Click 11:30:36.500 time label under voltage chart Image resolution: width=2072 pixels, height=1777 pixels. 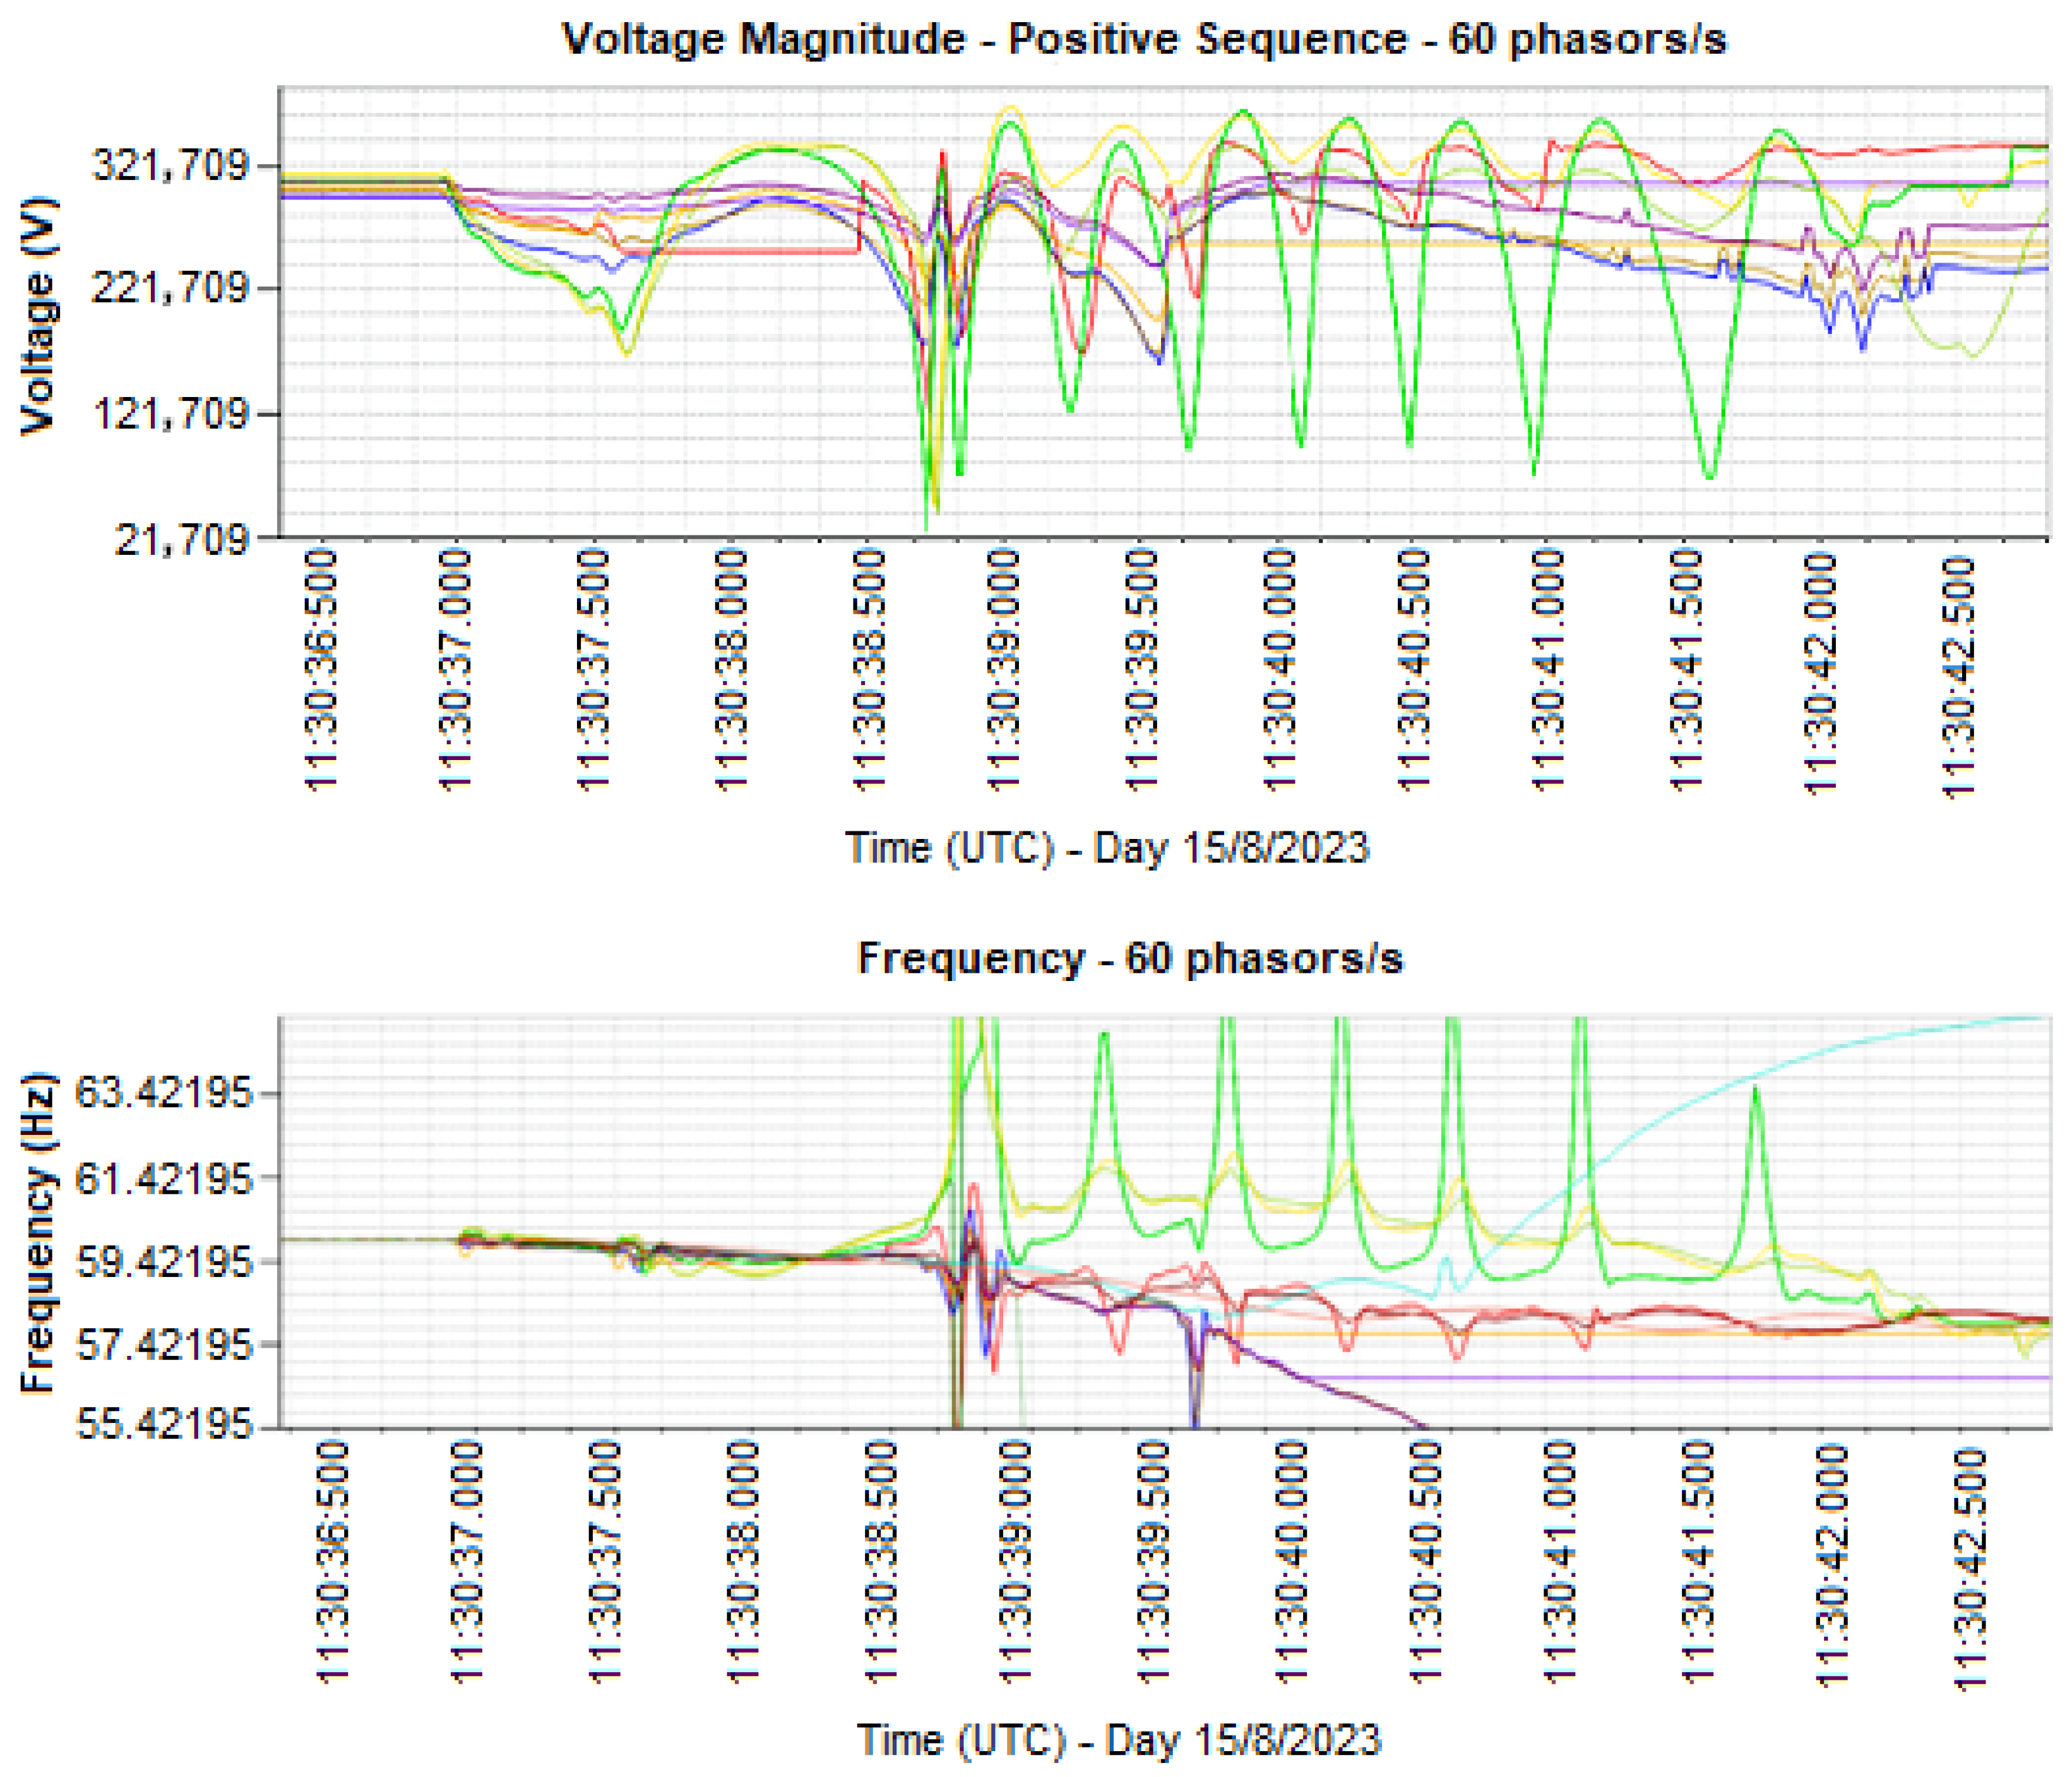[x=320, y=672]
